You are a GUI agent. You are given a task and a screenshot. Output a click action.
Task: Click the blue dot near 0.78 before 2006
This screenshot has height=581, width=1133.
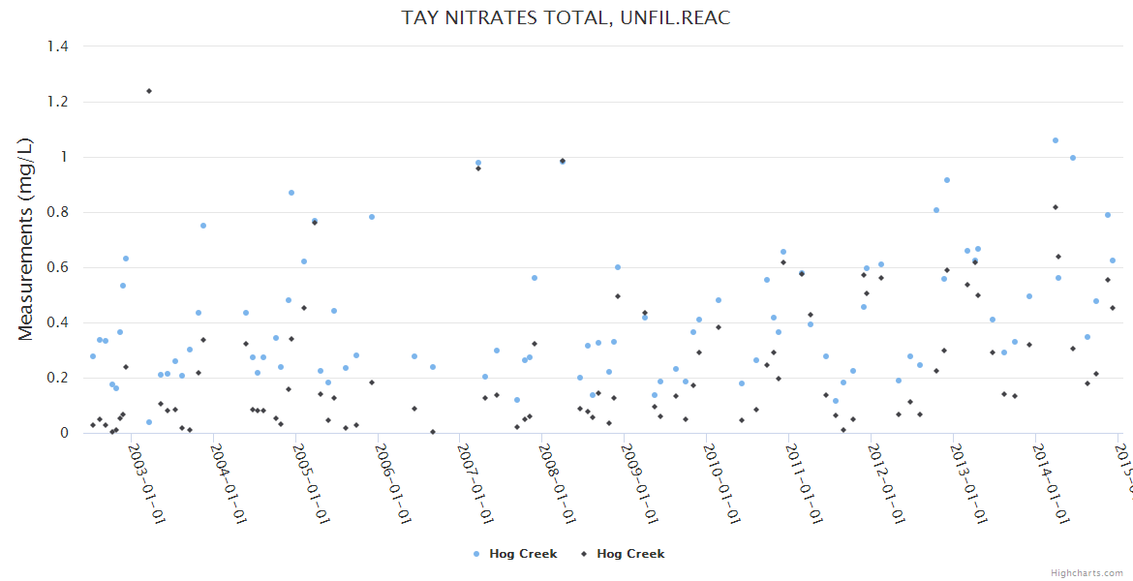(372, 217)
